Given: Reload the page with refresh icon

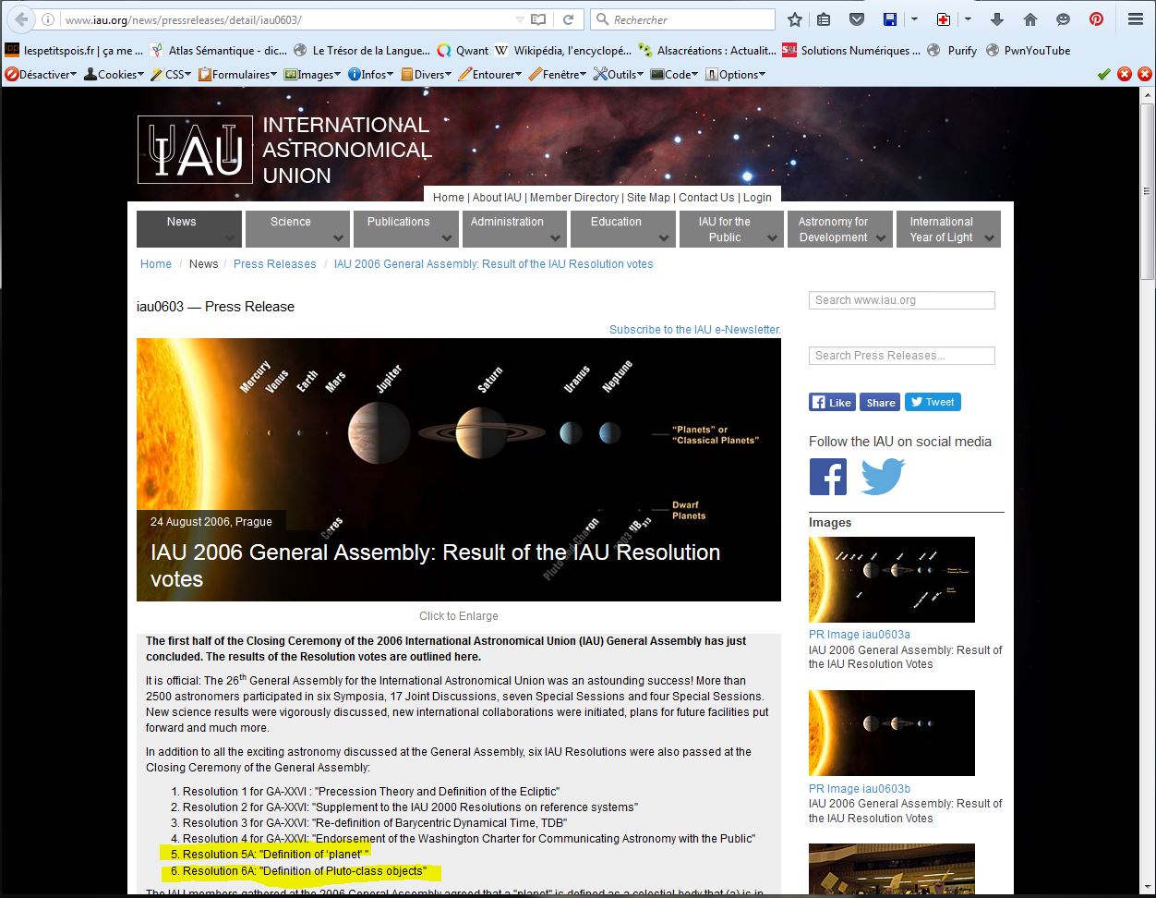Looking at the screenshot, I should pos(569,19).
